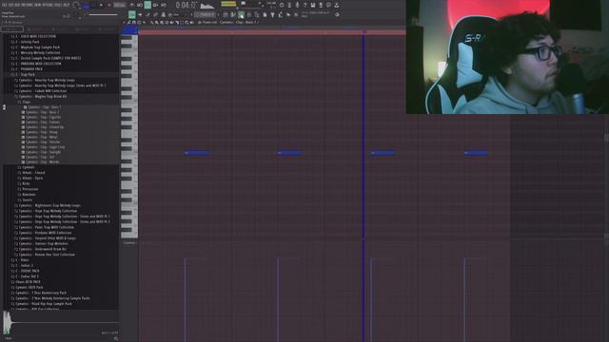Select sample 'Cymatics - Clap - Basic 1'
The height and width of the screenshot is (342, 609).
pyautogui.click(x=44, y=107)
